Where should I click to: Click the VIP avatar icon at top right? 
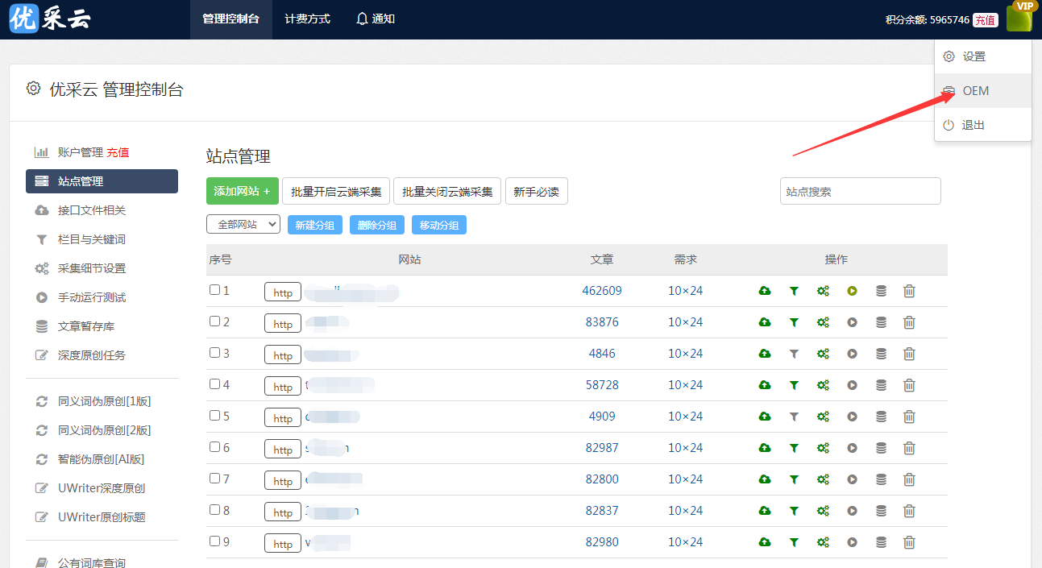point(1019,19)
